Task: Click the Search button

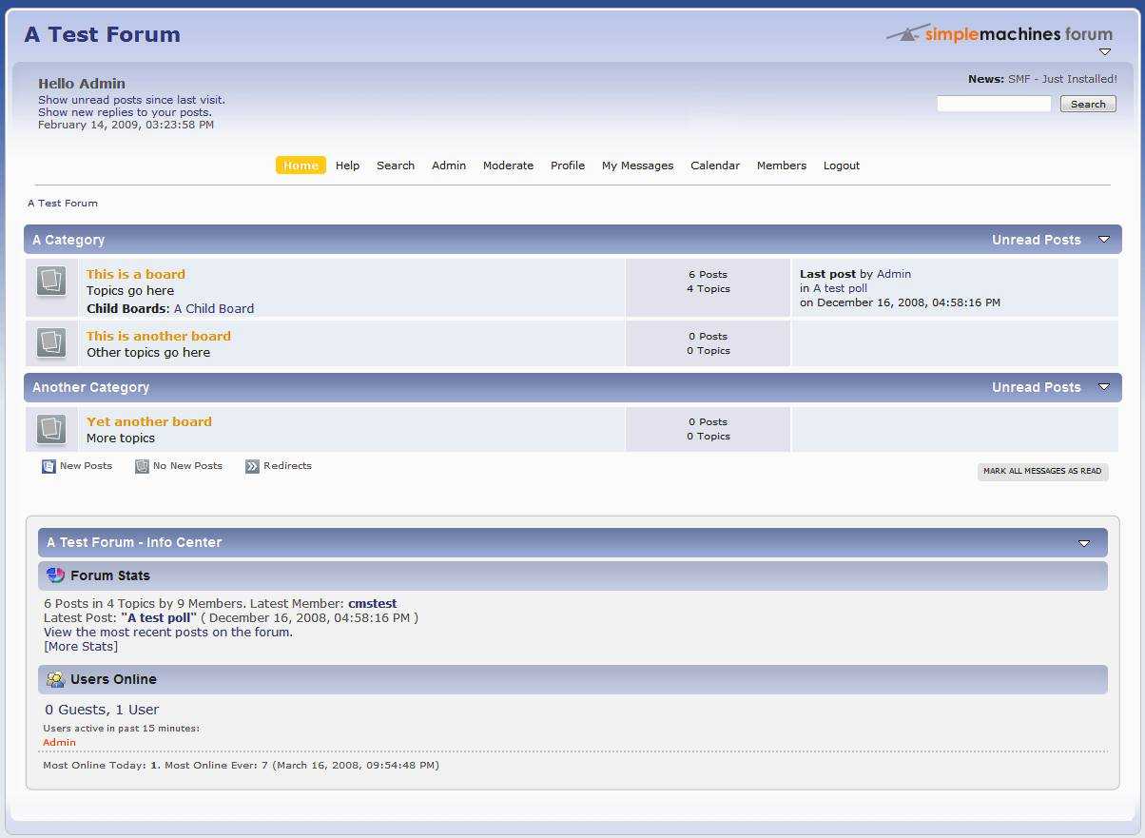Action: (1088, 104)
